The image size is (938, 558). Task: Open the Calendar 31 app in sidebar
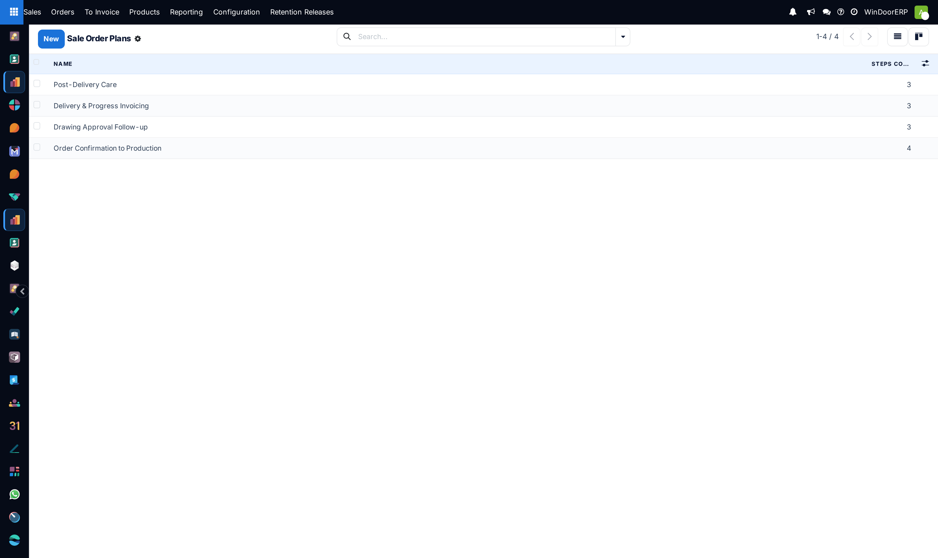click(x=14, y=426)
